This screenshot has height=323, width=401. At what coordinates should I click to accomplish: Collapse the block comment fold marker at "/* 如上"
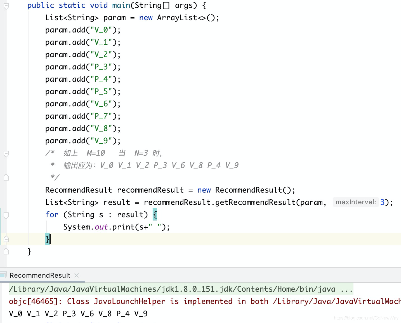pyautogui.click(x=6, y=153)
